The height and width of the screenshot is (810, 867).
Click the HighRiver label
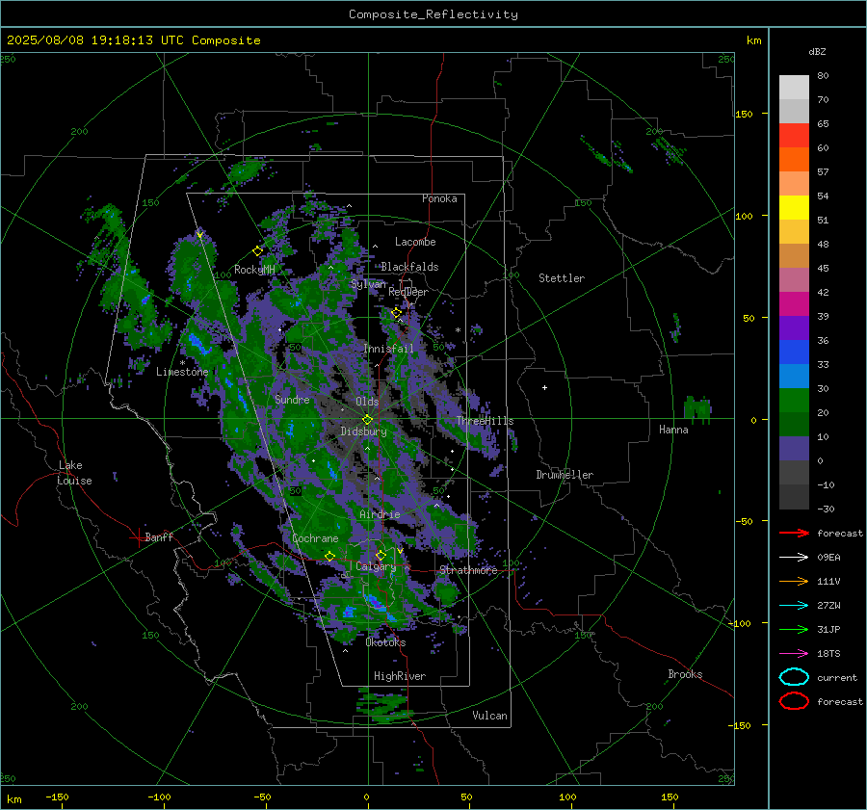(399, 676)
